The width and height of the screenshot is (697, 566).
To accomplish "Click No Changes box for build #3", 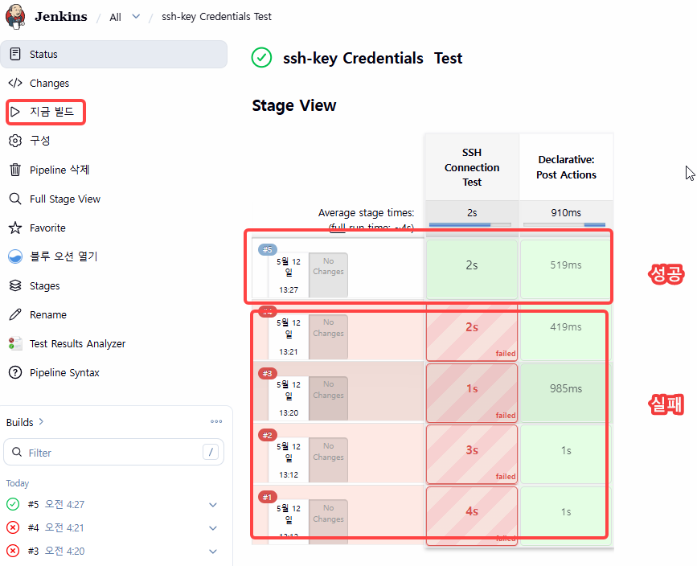I will click(328, 398).
